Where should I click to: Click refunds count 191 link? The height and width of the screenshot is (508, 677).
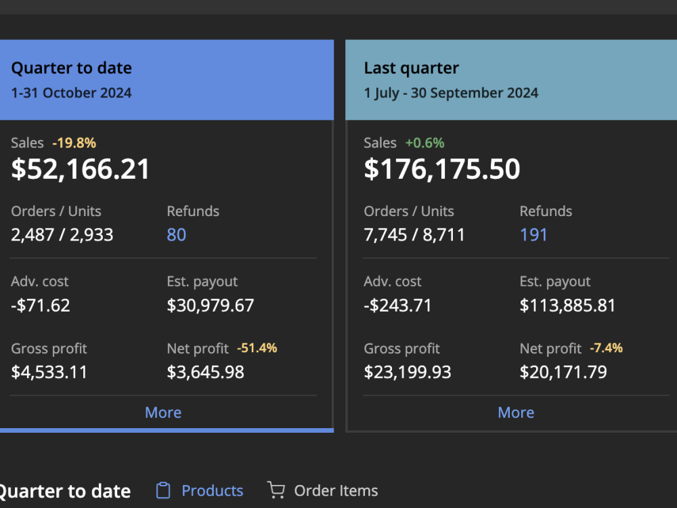pyautogui.click(x=533, y=234)
